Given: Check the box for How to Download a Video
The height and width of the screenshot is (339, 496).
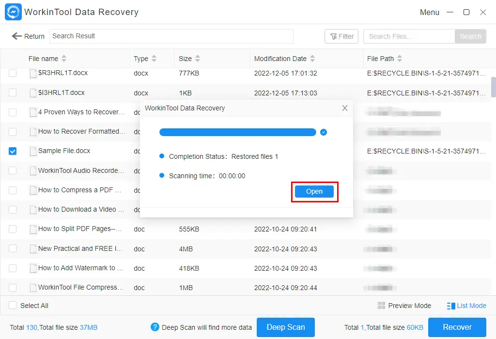Looking at the screenshot, I should coord(13,210).
